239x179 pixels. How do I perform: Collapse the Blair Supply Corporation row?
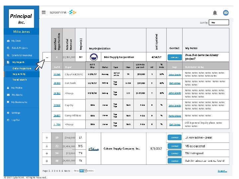pyautogui.click(x=47, y=57)
